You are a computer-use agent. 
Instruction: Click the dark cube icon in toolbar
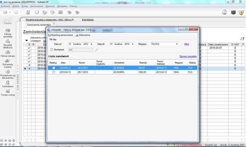233,12
